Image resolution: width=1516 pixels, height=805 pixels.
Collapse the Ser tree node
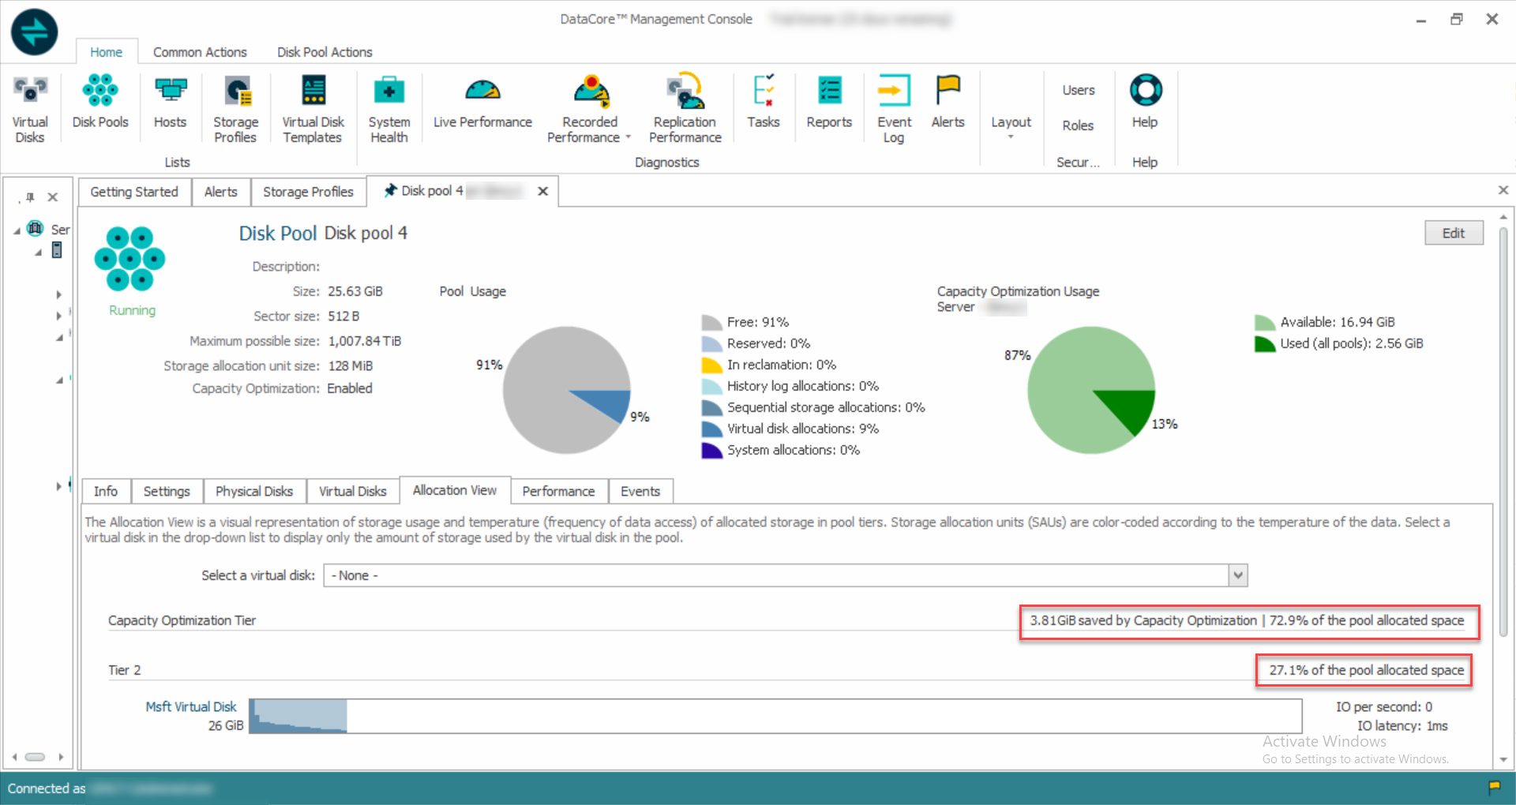pyautogui.click(x=17, y=230)
